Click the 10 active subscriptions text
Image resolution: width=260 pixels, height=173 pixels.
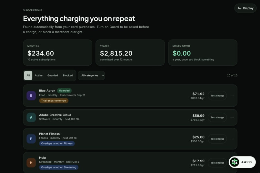pyautogui.click(x=42, y=59)
